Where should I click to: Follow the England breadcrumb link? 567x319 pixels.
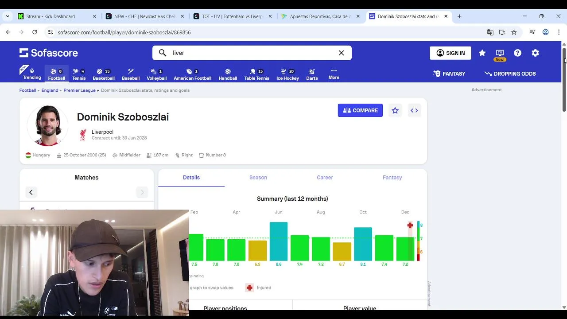coord(50,90)
